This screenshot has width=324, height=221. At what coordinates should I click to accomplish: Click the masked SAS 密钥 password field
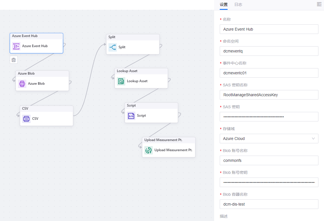click(269, 117)
